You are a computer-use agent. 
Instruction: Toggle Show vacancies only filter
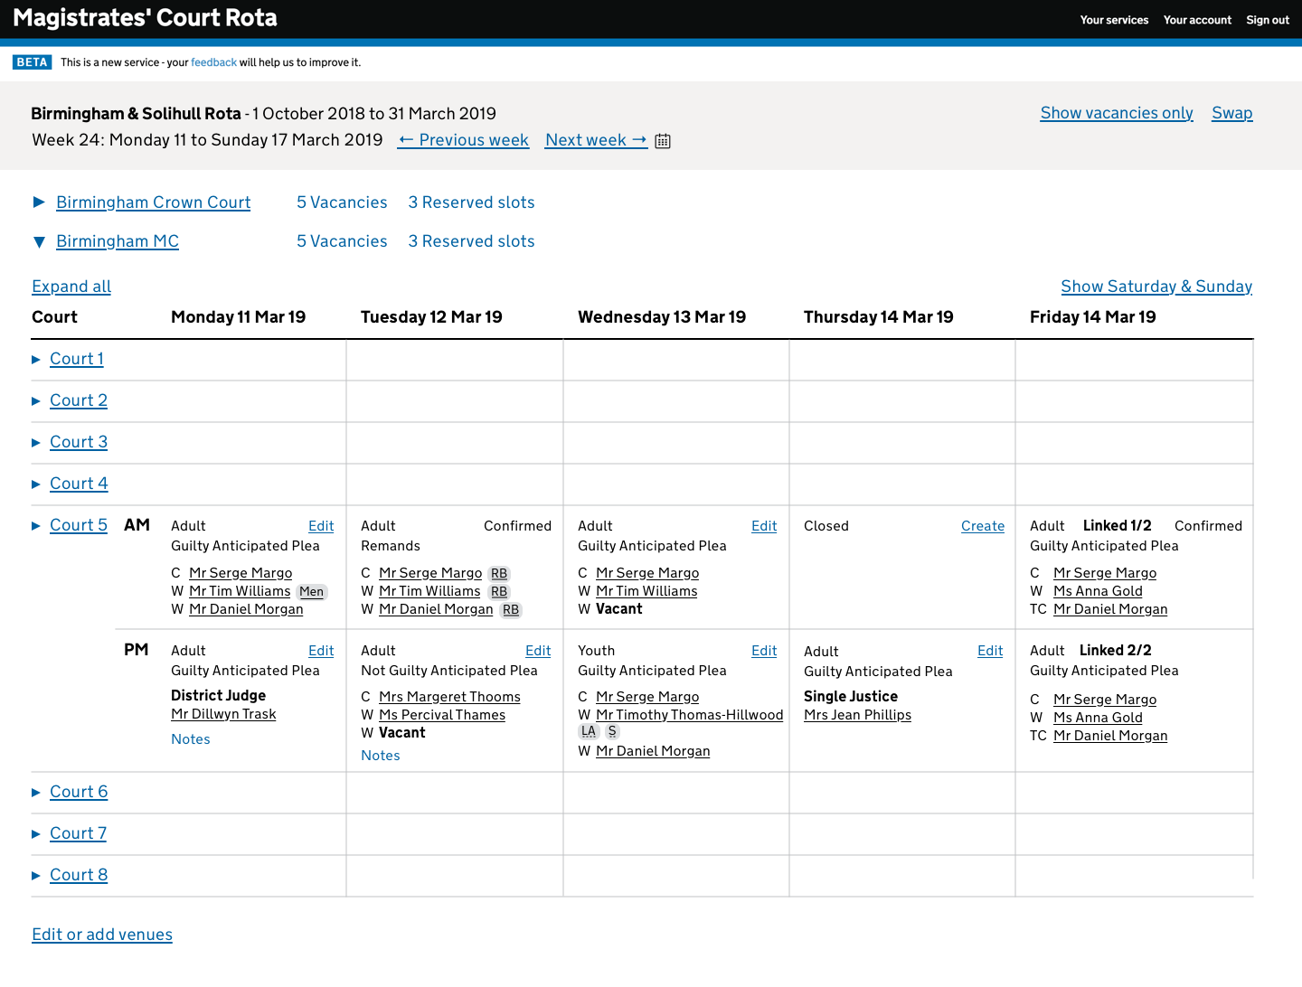[1116, 113]
